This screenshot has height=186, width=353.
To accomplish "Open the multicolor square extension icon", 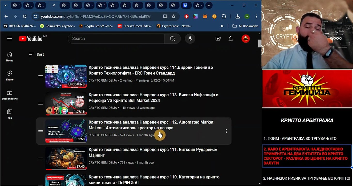I will (x=196, y=16).
